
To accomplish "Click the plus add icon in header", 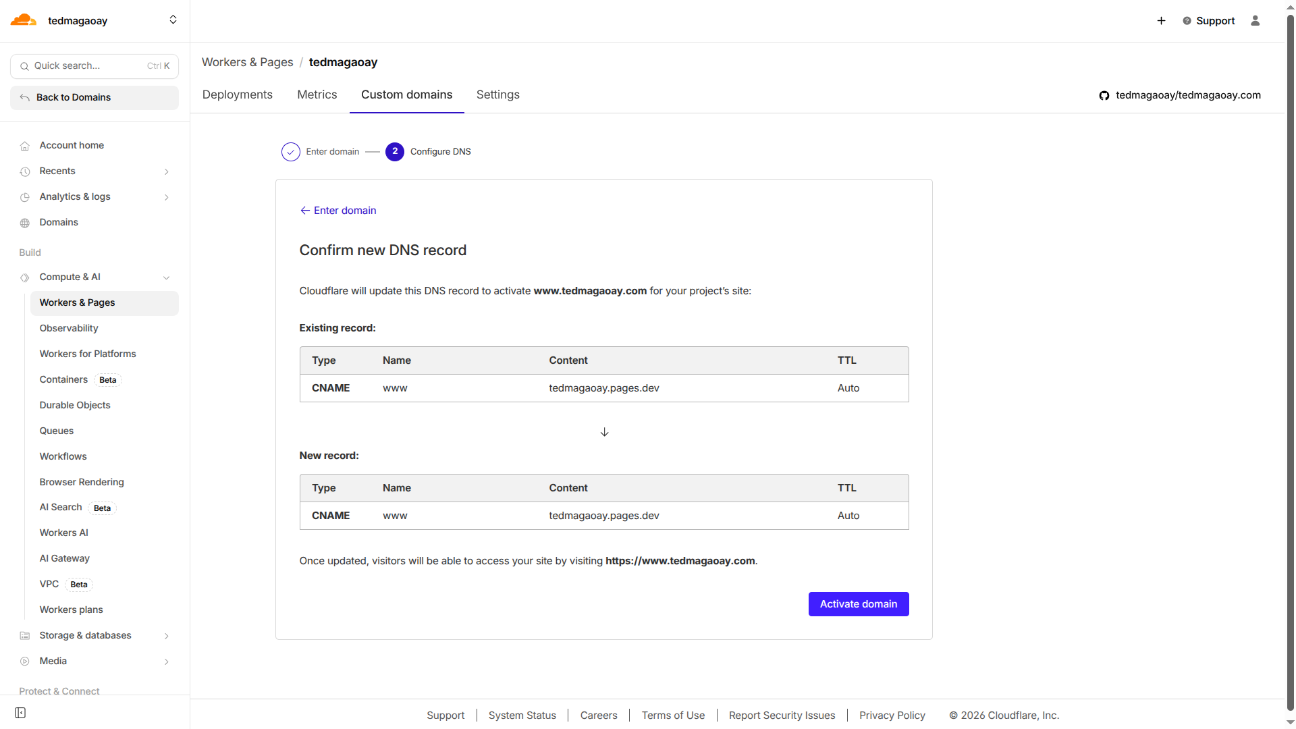I will tap(1161, 21).
